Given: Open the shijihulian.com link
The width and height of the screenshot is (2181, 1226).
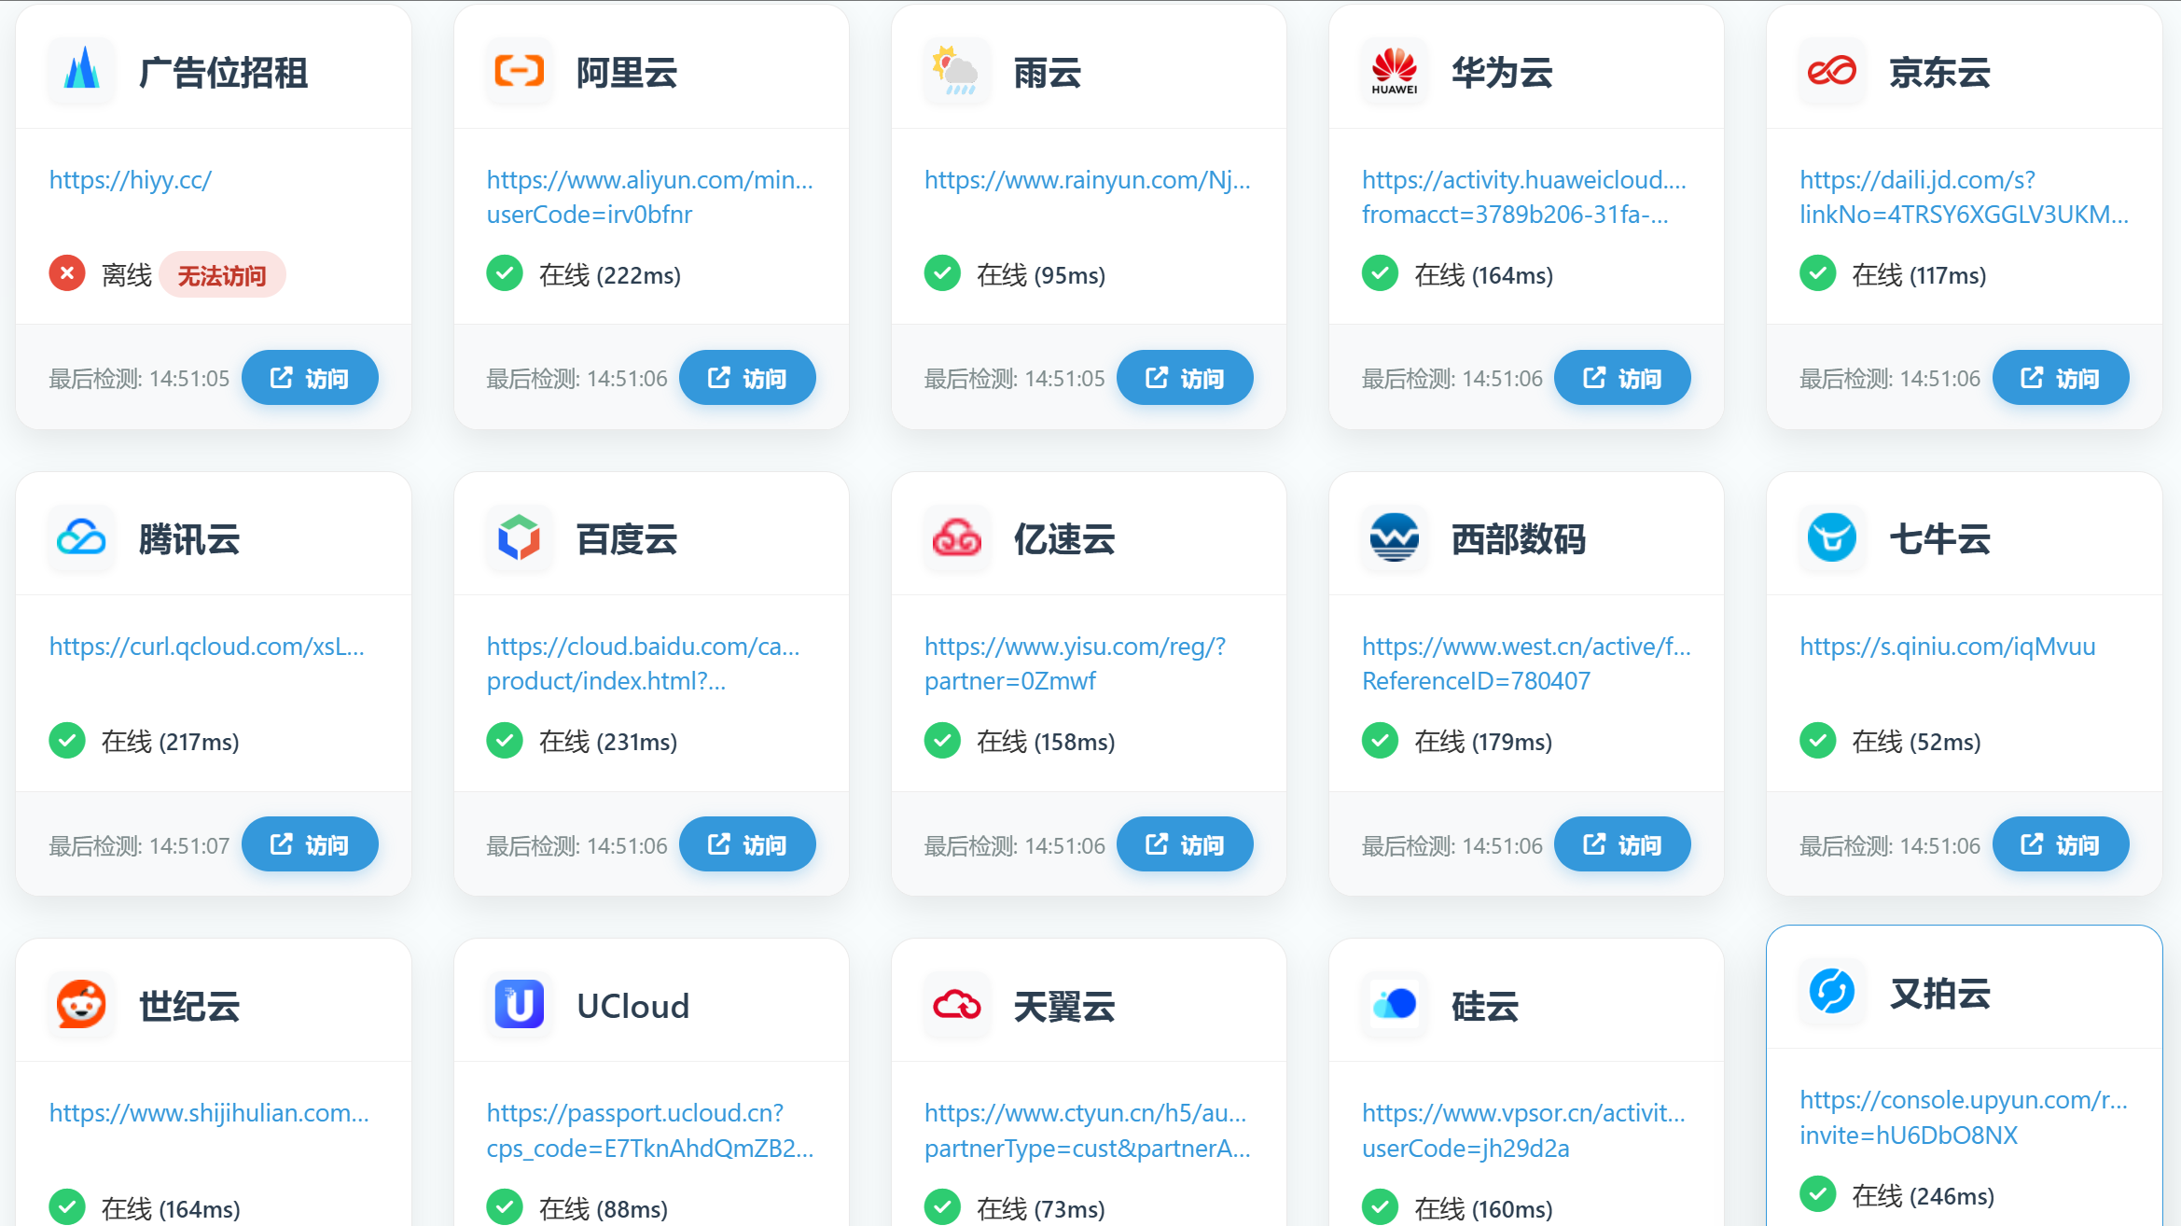Looking at the screenshot, I should pyautogui.click(x=209, y=1113).
